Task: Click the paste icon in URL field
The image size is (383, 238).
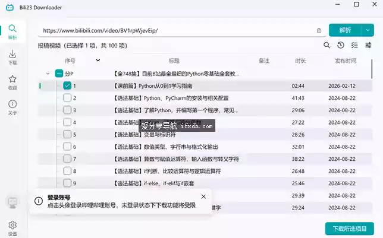Action: tap(319, 30)
